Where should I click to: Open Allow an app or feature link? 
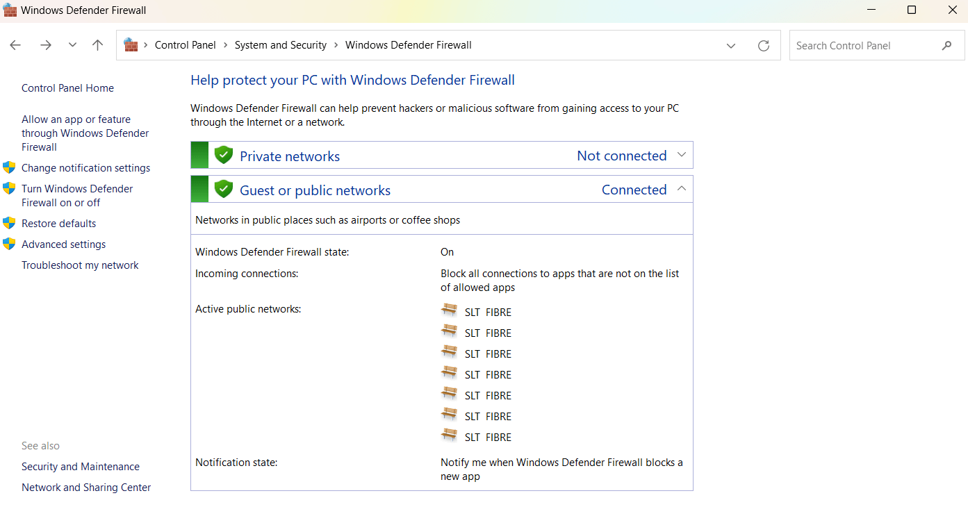pyautogui.click(x=85, y=133)
